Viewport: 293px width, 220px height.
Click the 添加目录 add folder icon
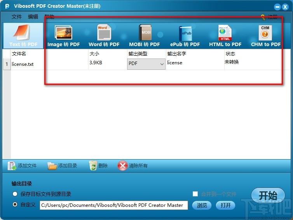coord(52,166)
